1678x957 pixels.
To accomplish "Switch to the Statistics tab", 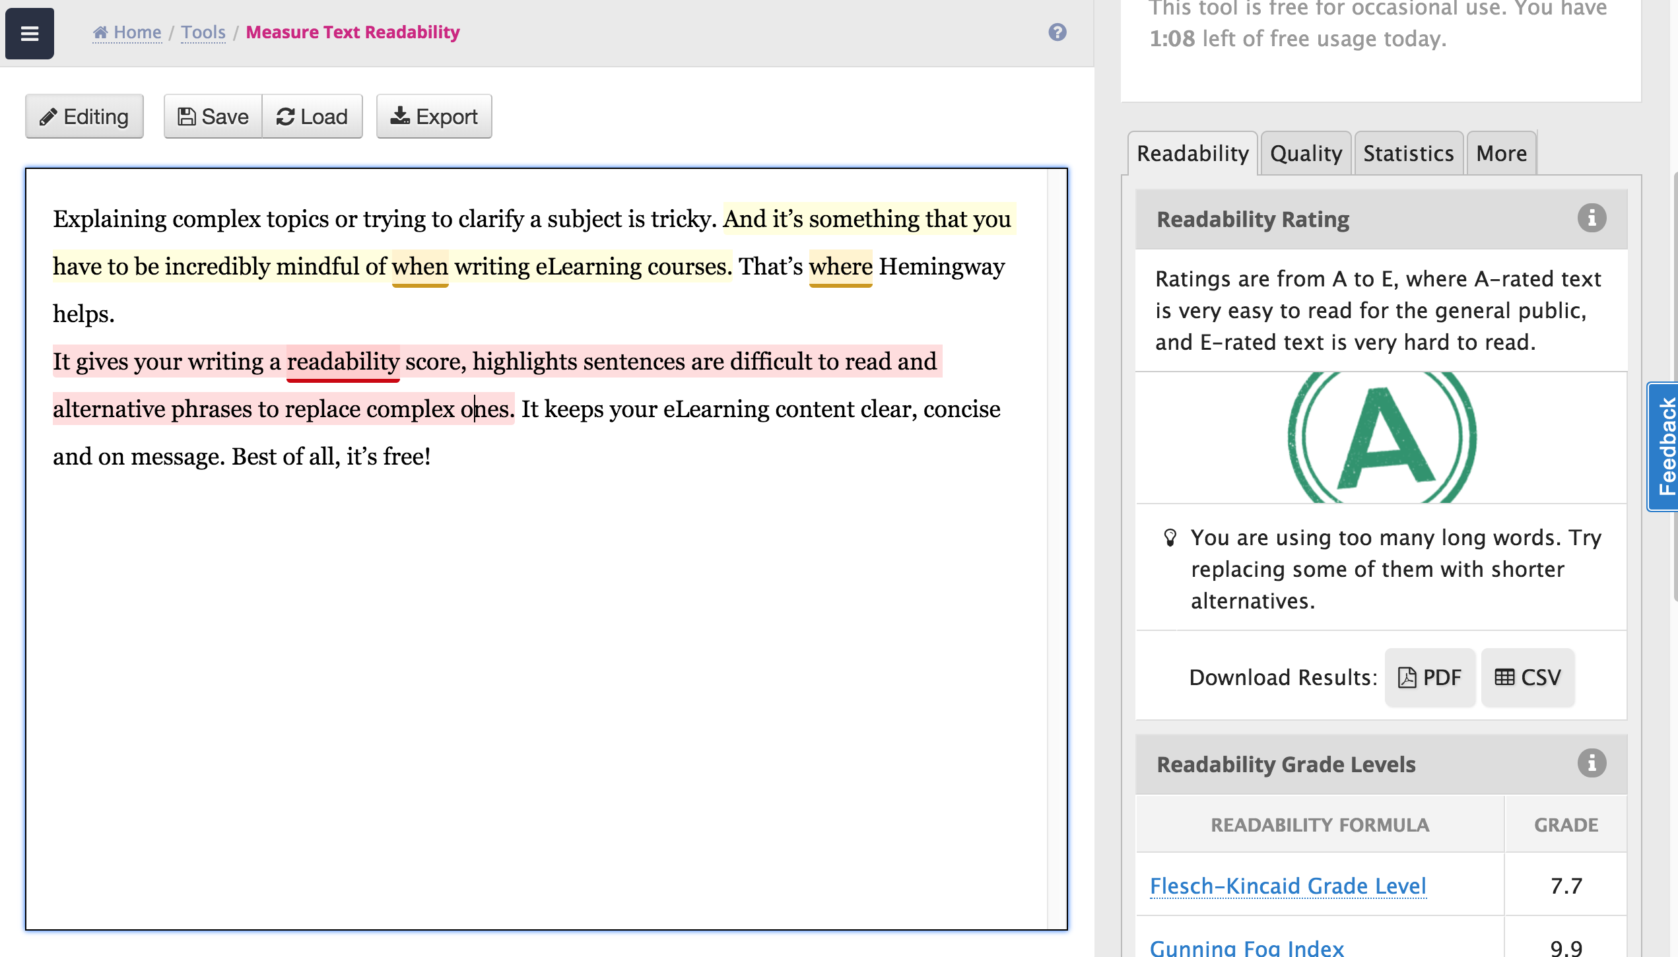I will [1409, 154].
